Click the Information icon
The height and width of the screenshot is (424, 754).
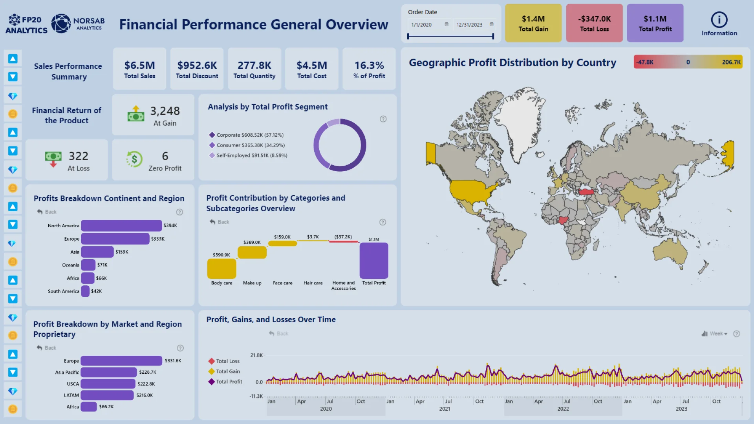[719, 20]
